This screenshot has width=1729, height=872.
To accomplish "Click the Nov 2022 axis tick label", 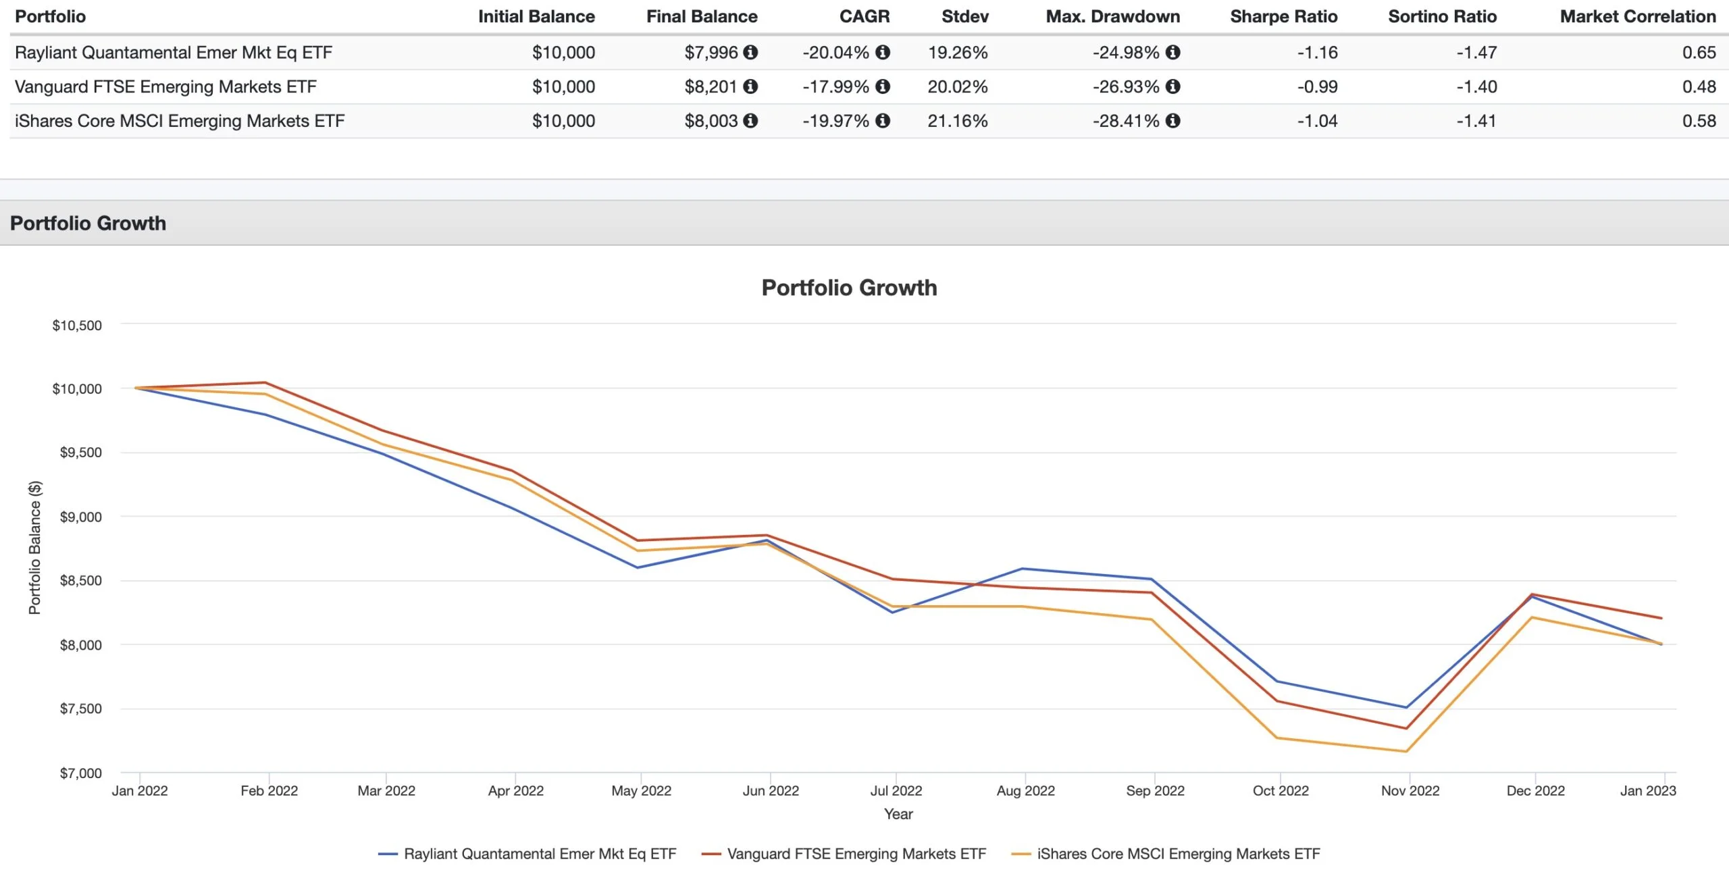I will click(1410, 790).
